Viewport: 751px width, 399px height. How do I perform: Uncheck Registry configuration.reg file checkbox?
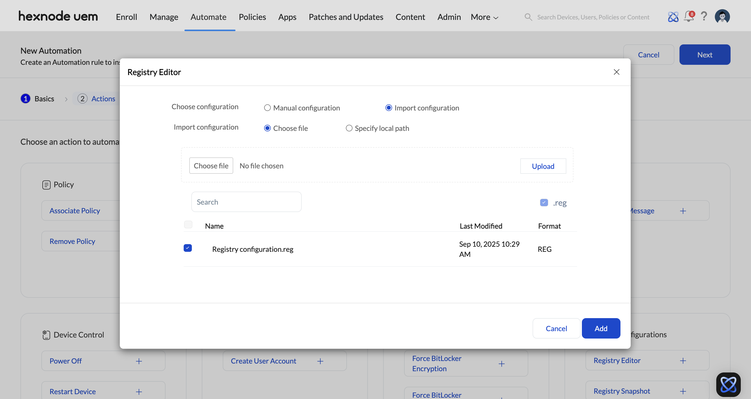[188, 248]
